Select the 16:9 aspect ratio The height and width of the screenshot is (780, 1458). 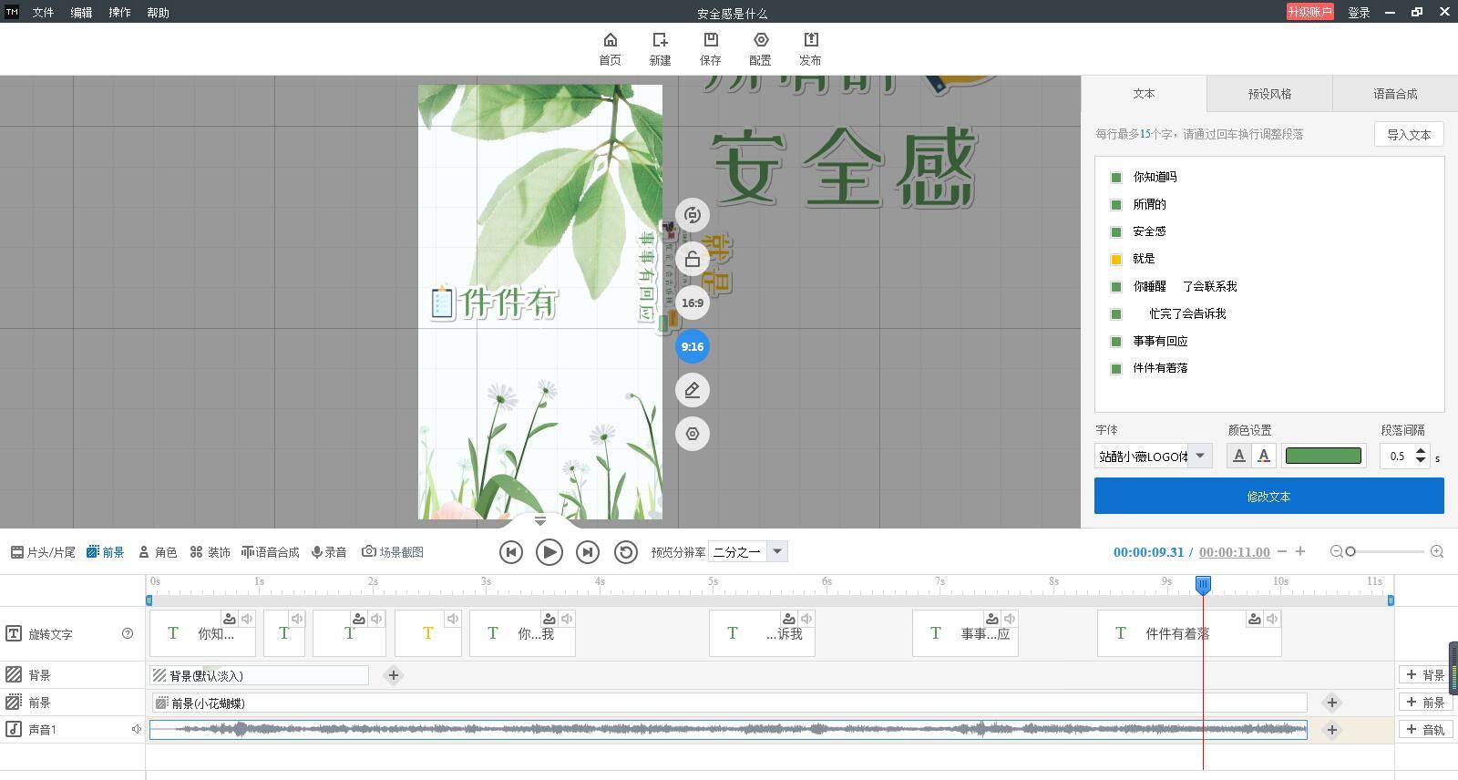coord(693,303)
